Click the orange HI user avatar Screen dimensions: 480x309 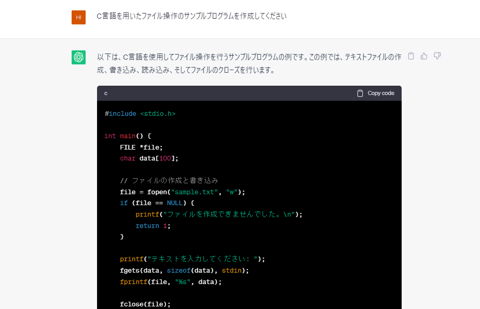pos(78,17)
